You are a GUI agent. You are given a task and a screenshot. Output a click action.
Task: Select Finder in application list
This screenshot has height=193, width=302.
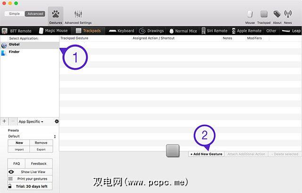(30, 52)
